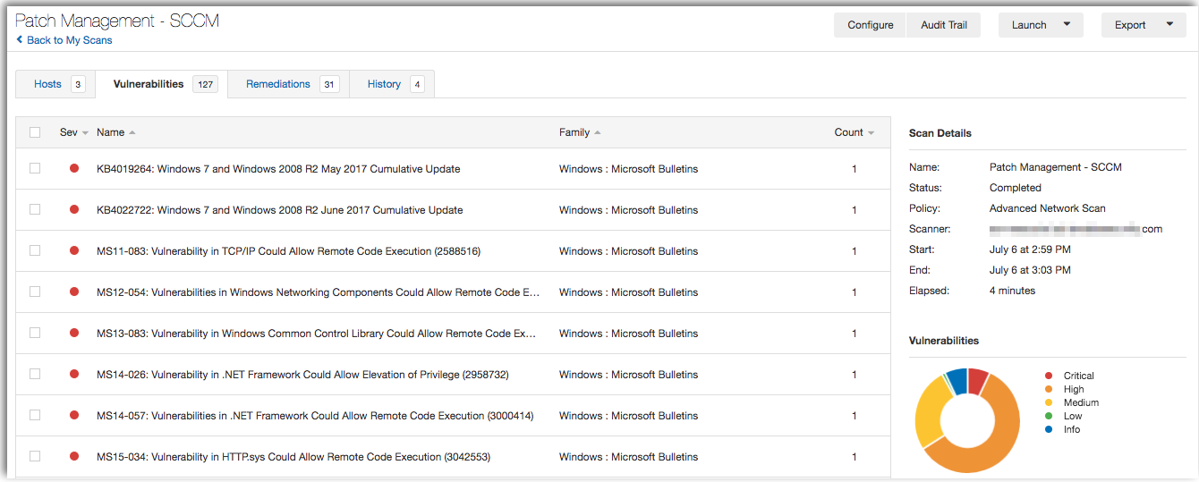Go back to My Scans
The image size is (1199, 482).
[x=69, y=40]
